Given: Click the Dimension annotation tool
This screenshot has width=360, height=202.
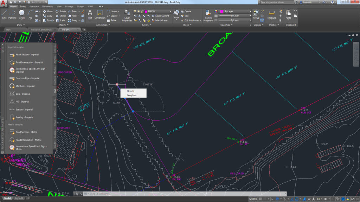Looking at the screenshot, I should 100,14.
